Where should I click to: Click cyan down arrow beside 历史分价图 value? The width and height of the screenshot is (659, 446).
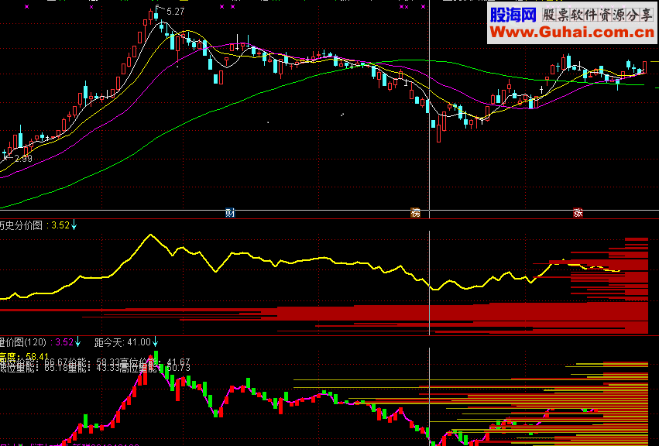tap(74, 225)
